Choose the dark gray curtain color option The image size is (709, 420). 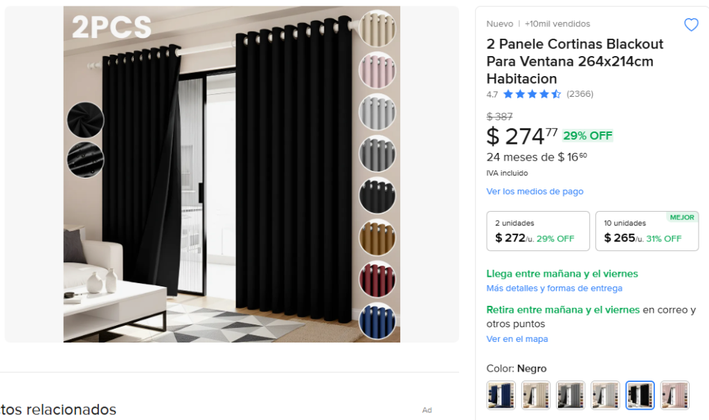(x=571, y=395)
